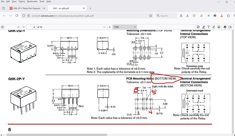Click the browser toolbar Print icon
The height and width of the screenshot is (136, 235).
point(215,16)
